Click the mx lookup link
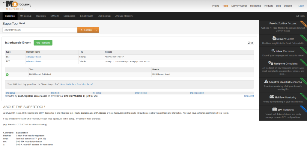Image resolution: width=307 pixels, height=146 pixels. tap(97, 93)
